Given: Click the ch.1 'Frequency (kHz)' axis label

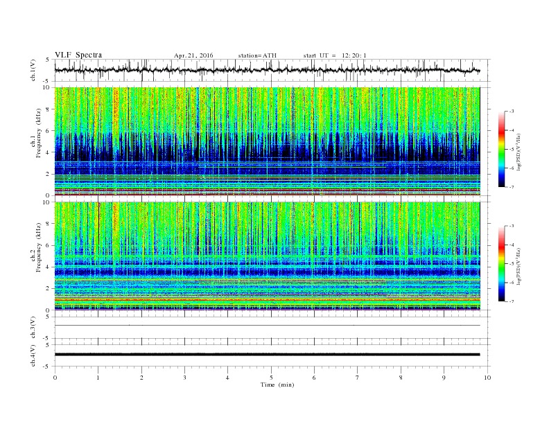Looking at the screenshot, I should [x=39, y=133].
